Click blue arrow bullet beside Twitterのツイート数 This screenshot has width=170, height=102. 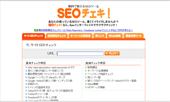[x=26, y=94]
